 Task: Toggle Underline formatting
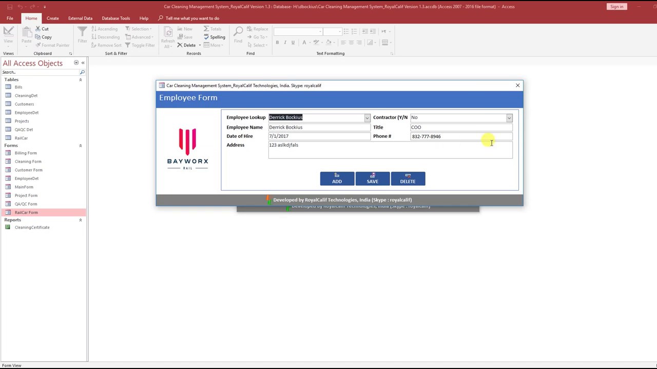point(293,43)
